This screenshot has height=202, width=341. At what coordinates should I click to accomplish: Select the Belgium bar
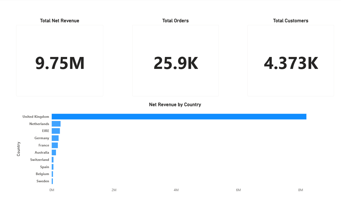coord(52,174)
